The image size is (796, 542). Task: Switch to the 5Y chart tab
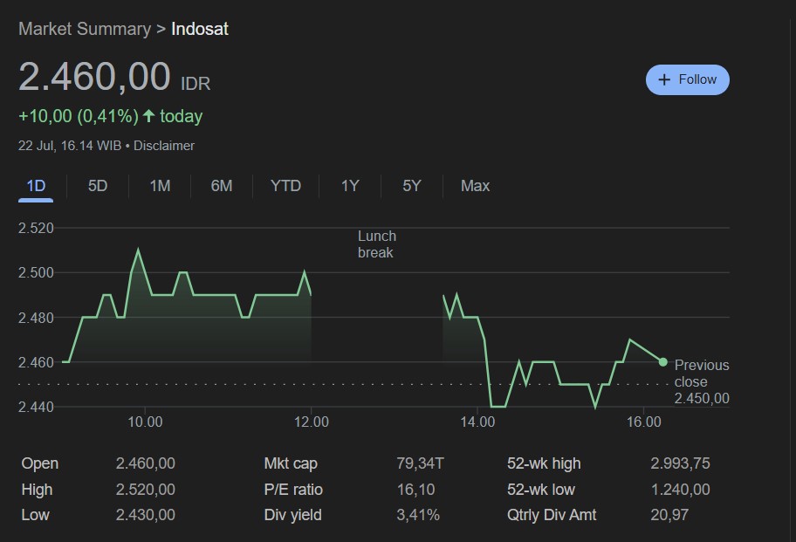[x=412, y=186]
